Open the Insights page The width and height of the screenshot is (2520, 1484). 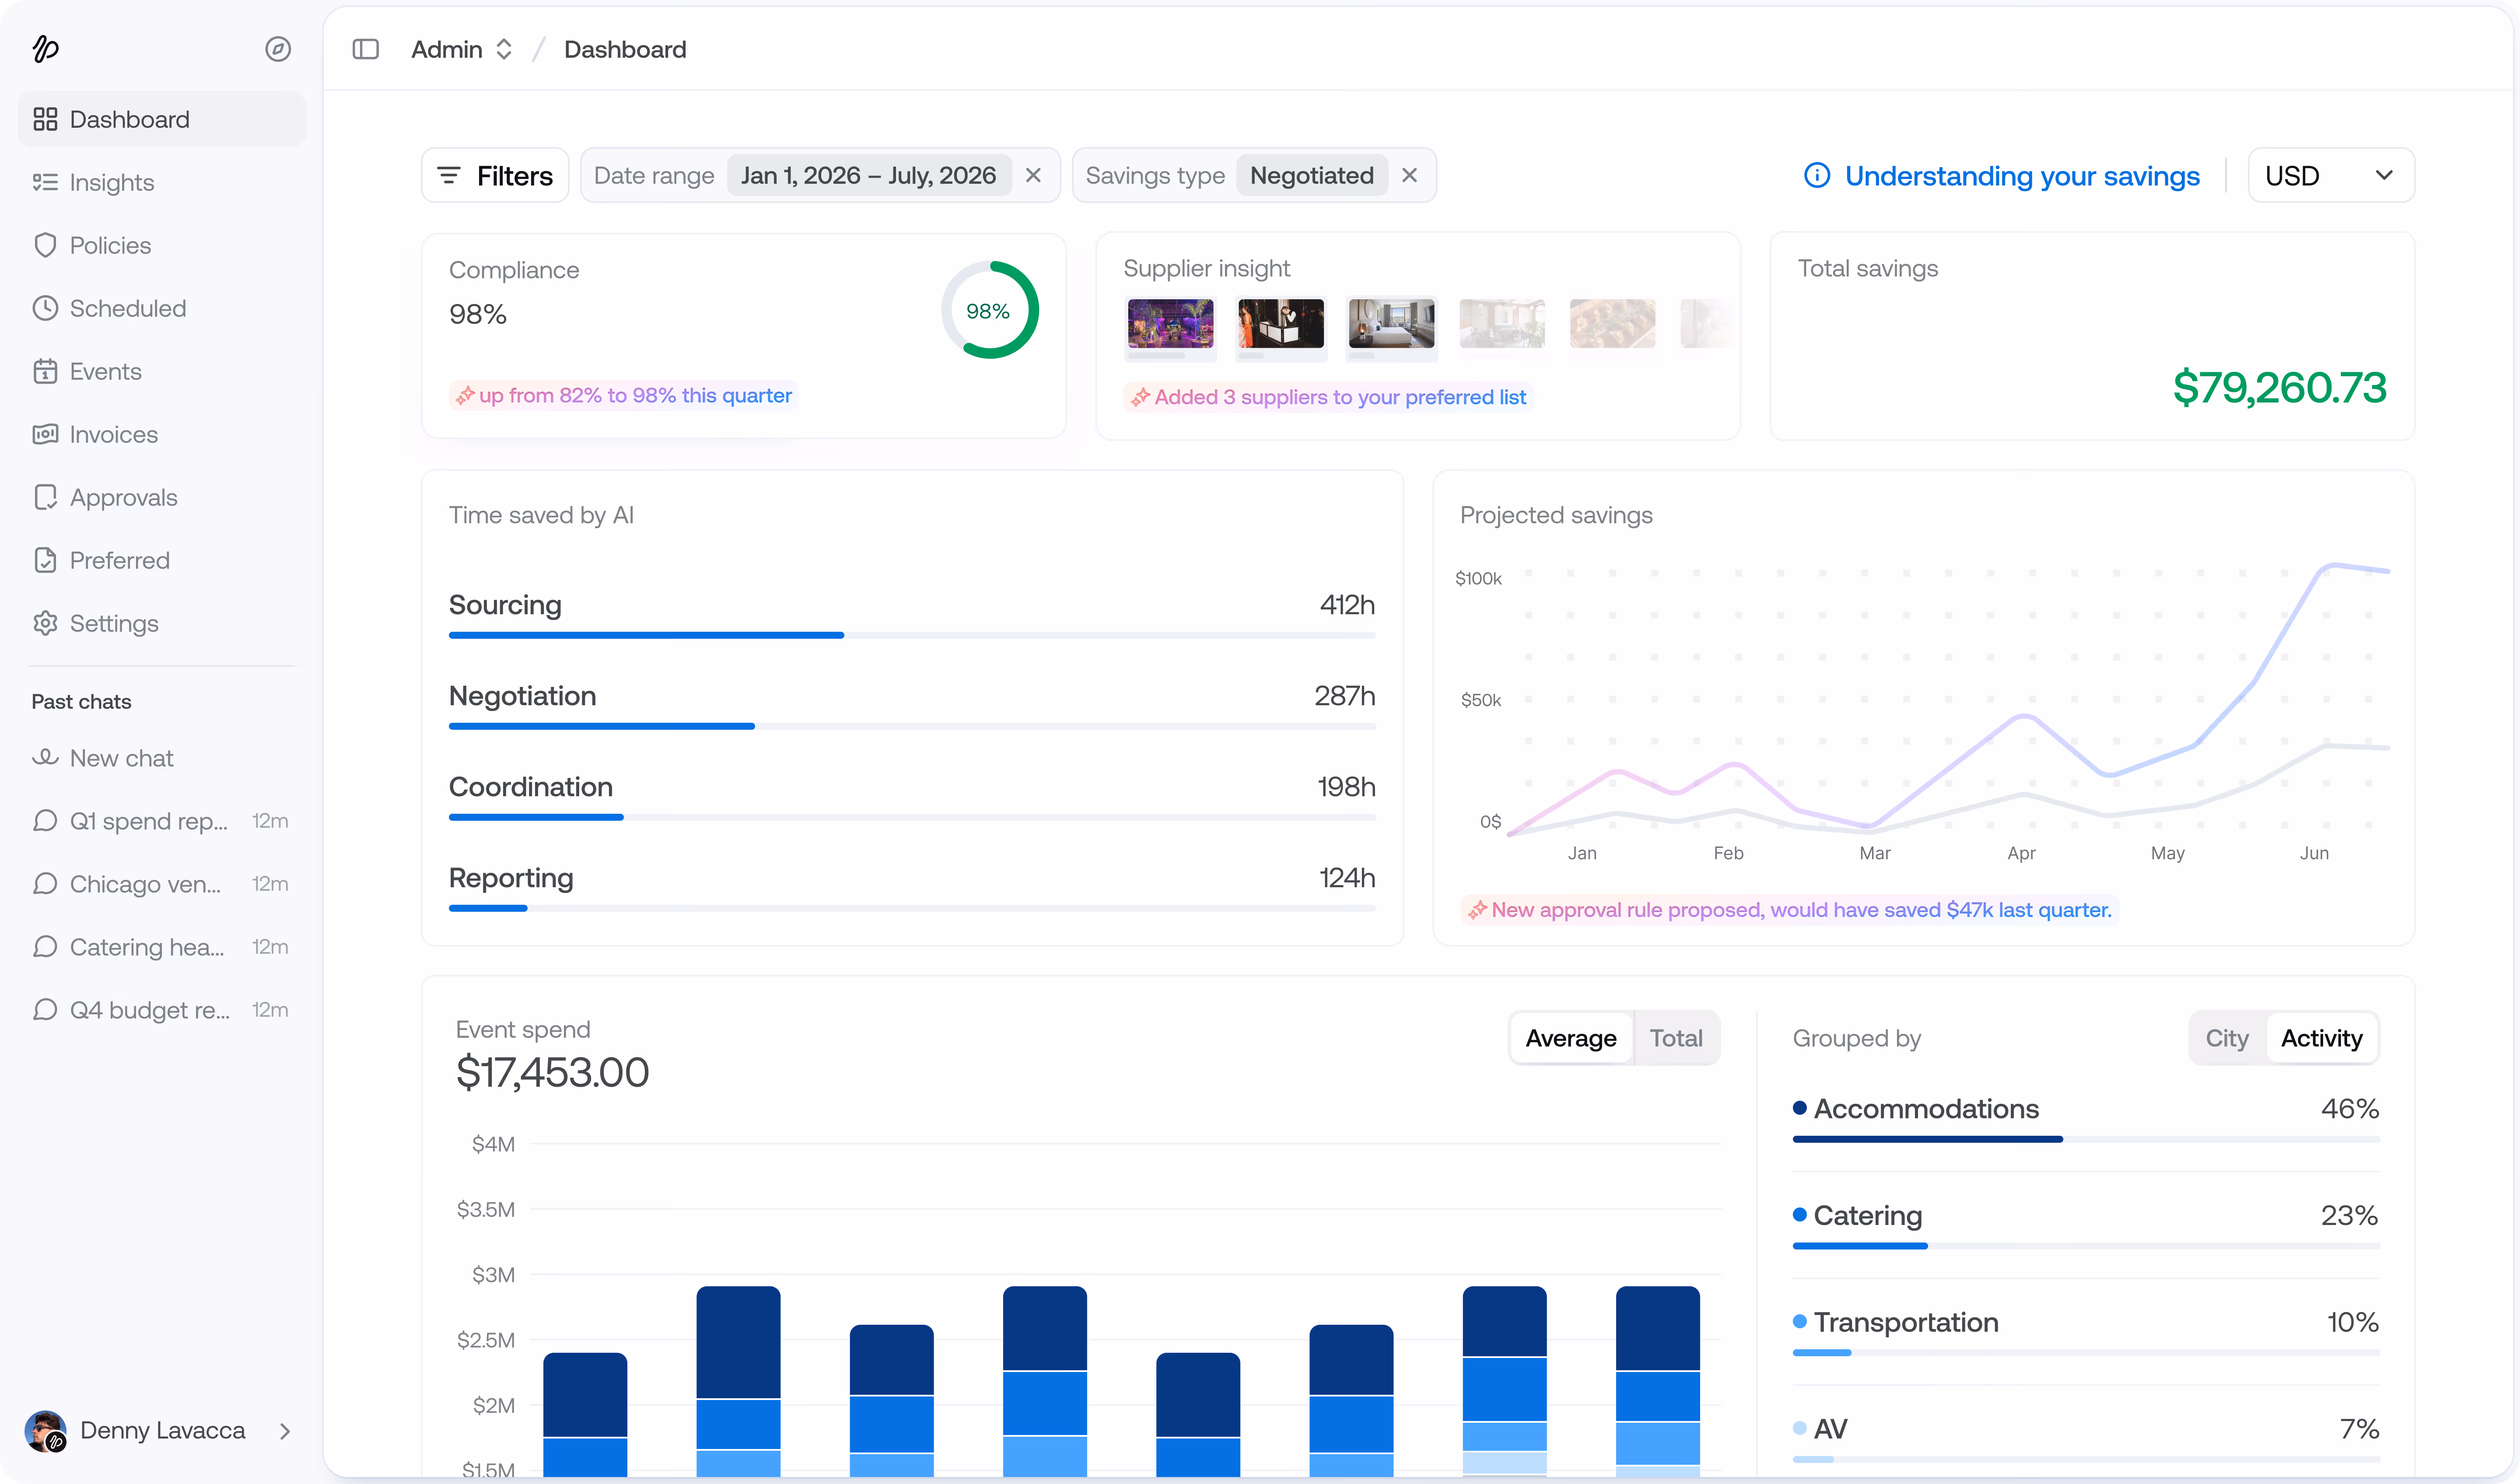162,182
